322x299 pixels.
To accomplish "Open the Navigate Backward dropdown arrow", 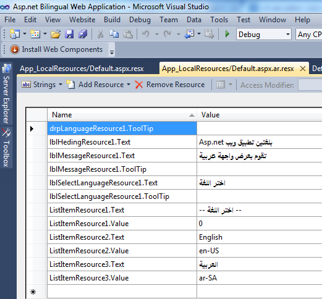I will click(199, 33).
